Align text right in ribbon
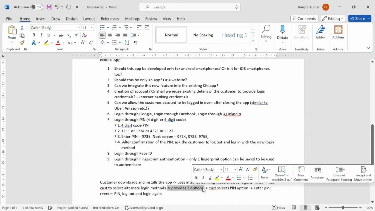 (x=117, y=35)
